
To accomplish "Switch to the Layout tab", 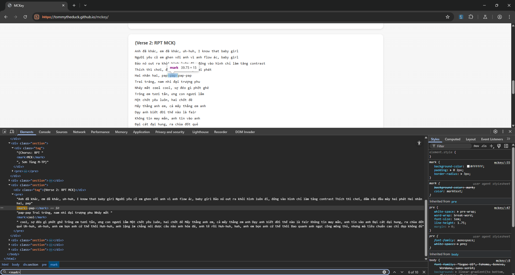I will 471,139.
